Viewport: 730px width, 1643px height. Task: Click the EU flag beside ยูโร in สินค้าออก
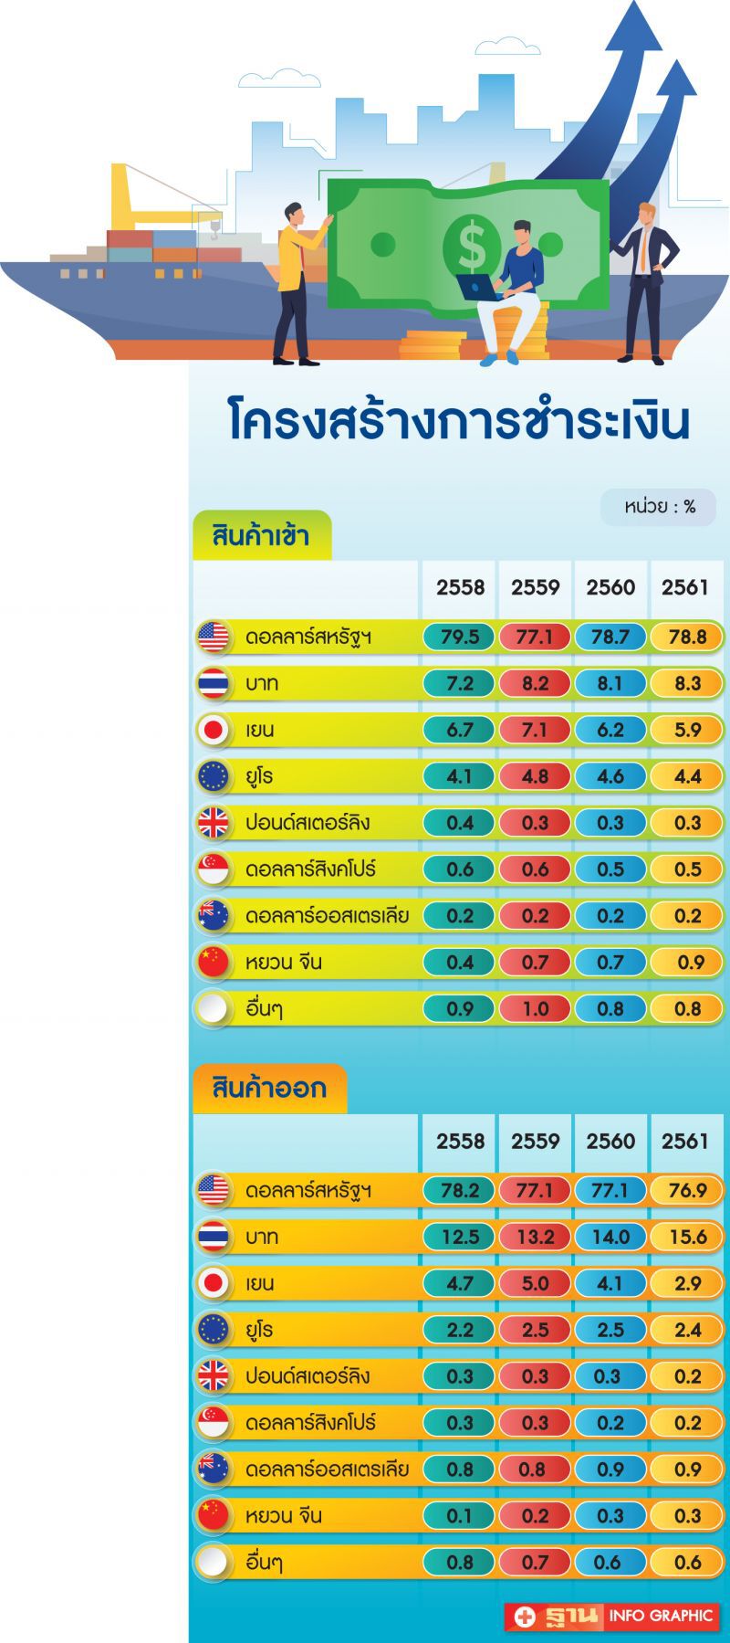(214, 1330)
